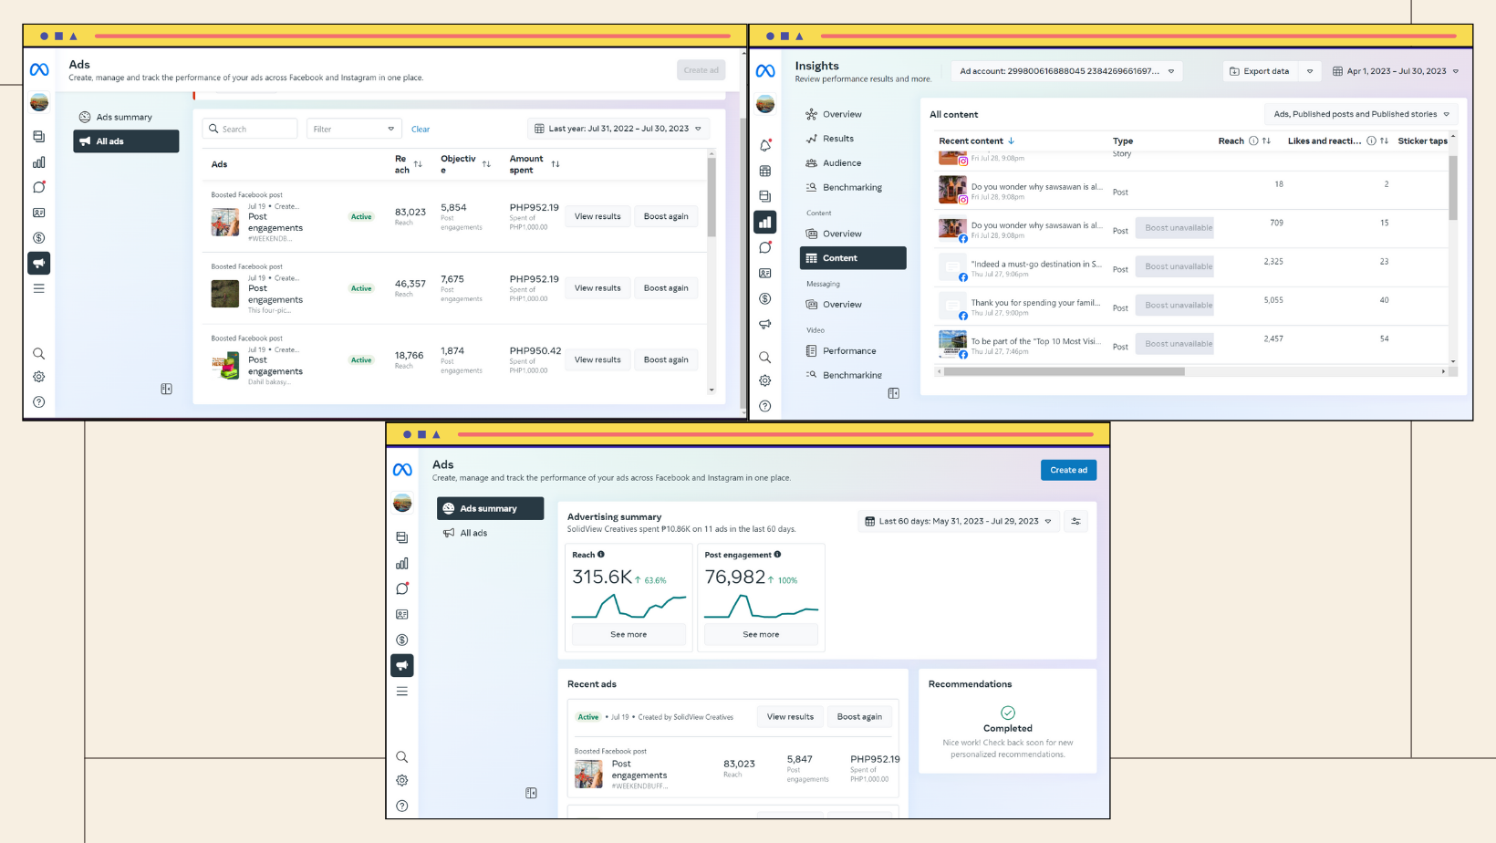Click the Meta logo in the All ads list window
The image size is (1496, 843).
[x=39, y=70]
